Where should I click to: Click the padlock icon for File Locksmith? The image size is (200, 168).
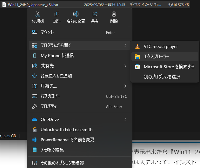pos(34,130)
